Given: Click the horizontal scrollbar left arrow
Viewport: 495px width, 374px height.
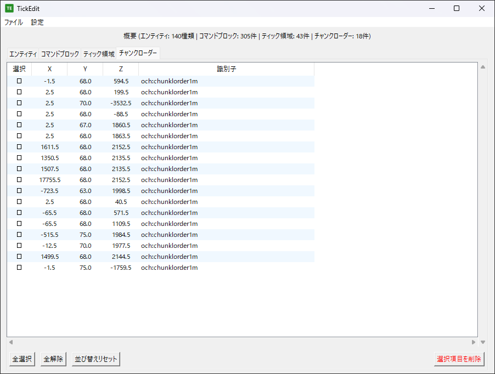Looking at the screenshot, I should pyautogui.click(x=11, y=342).
